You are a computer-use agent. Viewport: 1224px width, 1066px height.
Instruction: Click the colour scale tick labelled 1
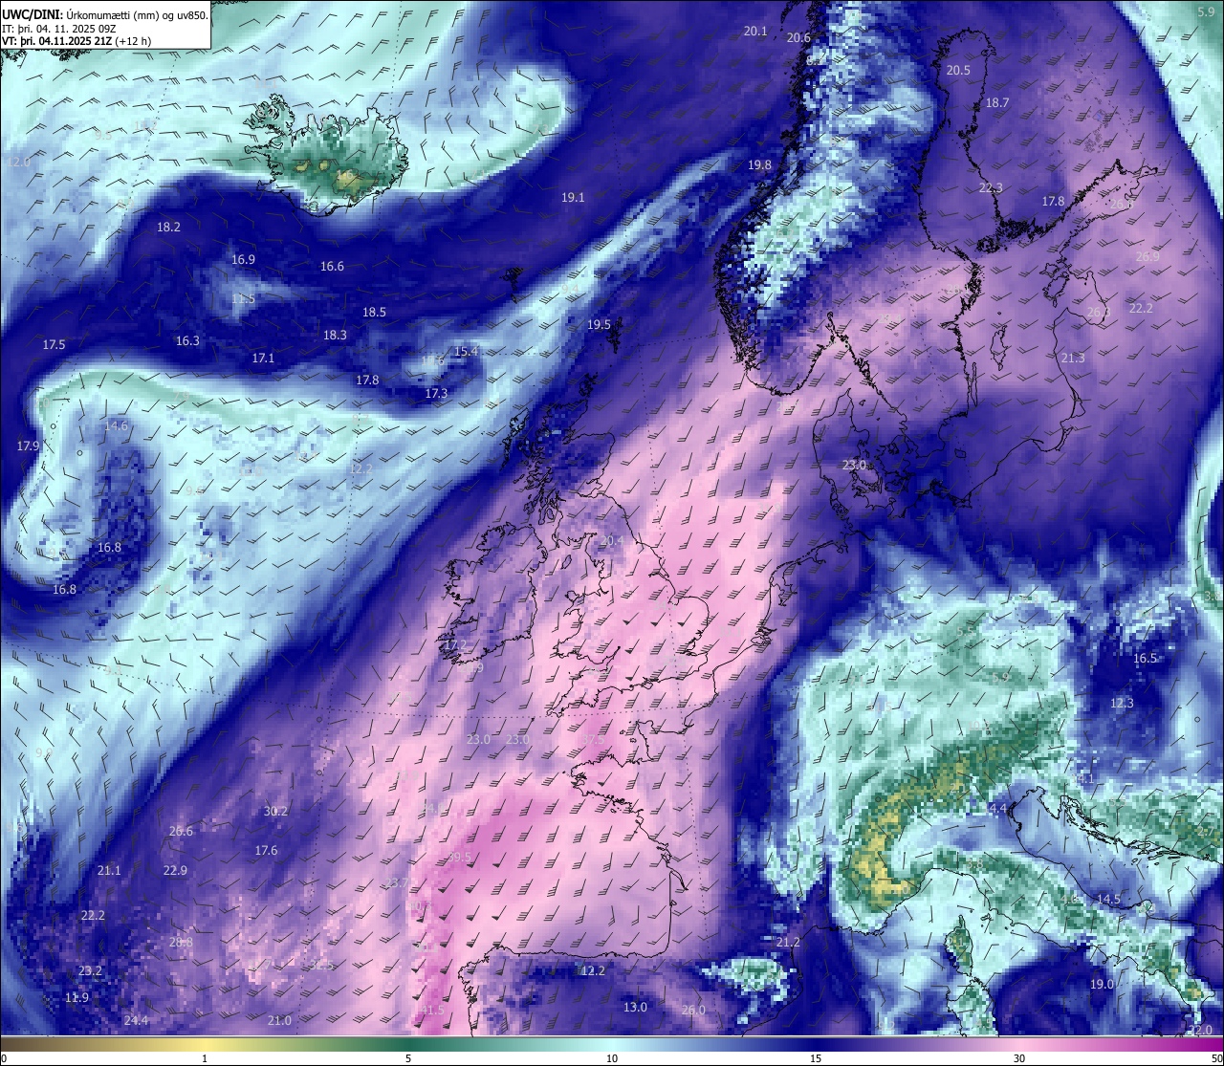tap(205, 1058)
